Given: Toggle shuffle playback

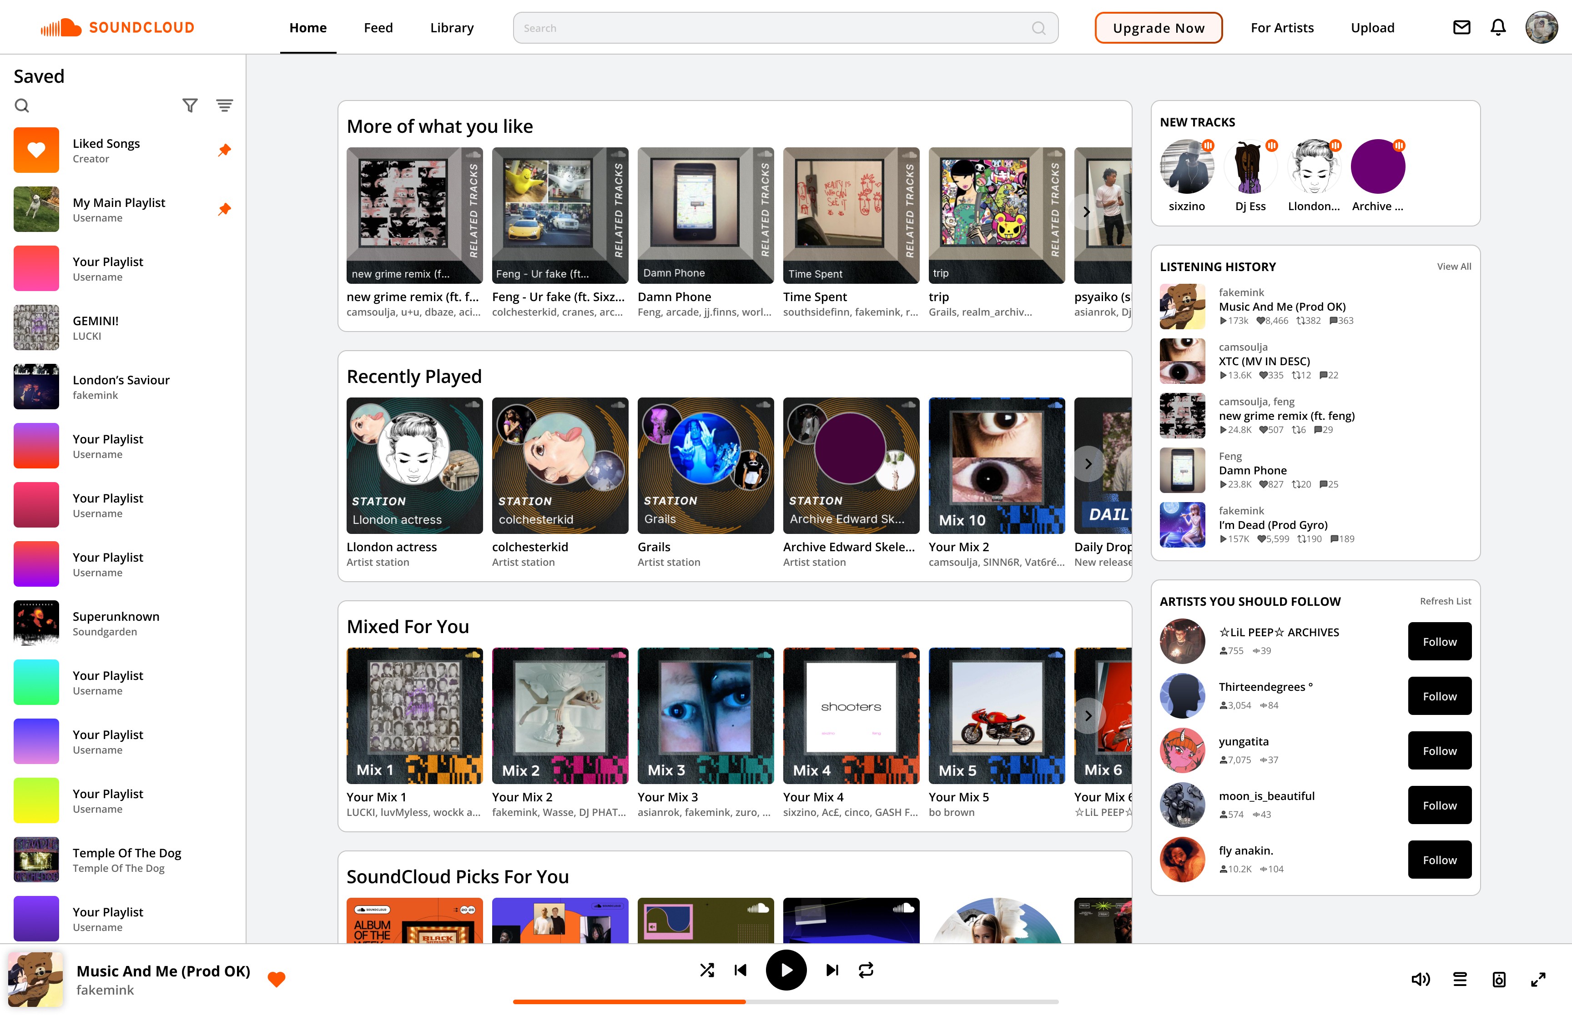Looking at the screenshot, I should click(x=706, y=970).
